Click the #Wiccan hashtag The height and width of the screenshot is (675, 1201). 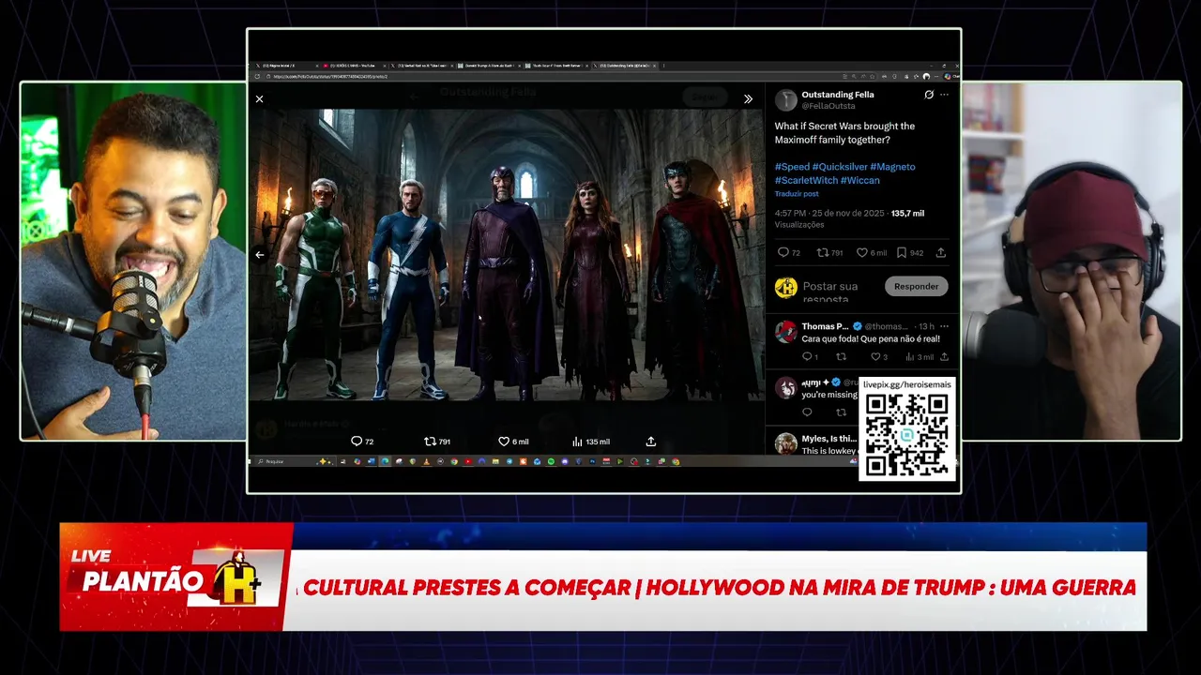(860, 180)
